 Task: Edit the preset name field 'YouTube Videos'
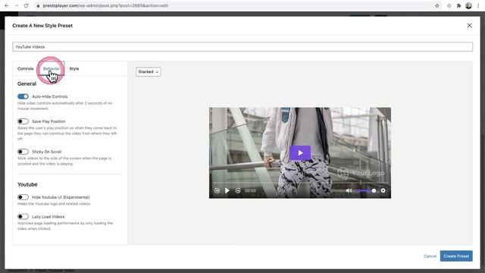click(x=242, y=47)
